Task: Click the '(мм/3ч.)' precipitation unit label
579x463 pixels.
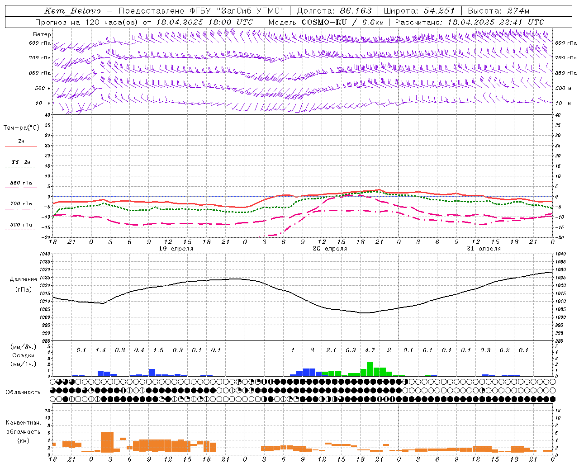Action: [x=24, y=347]
